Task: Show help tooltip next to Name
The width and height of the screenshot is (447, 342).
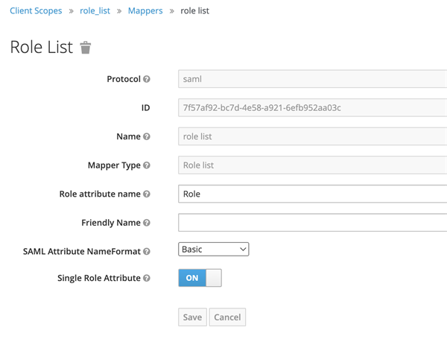Action: click(147, 136)
